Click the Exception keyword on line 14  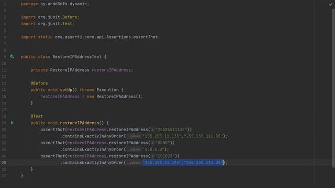tap(107, 90)
